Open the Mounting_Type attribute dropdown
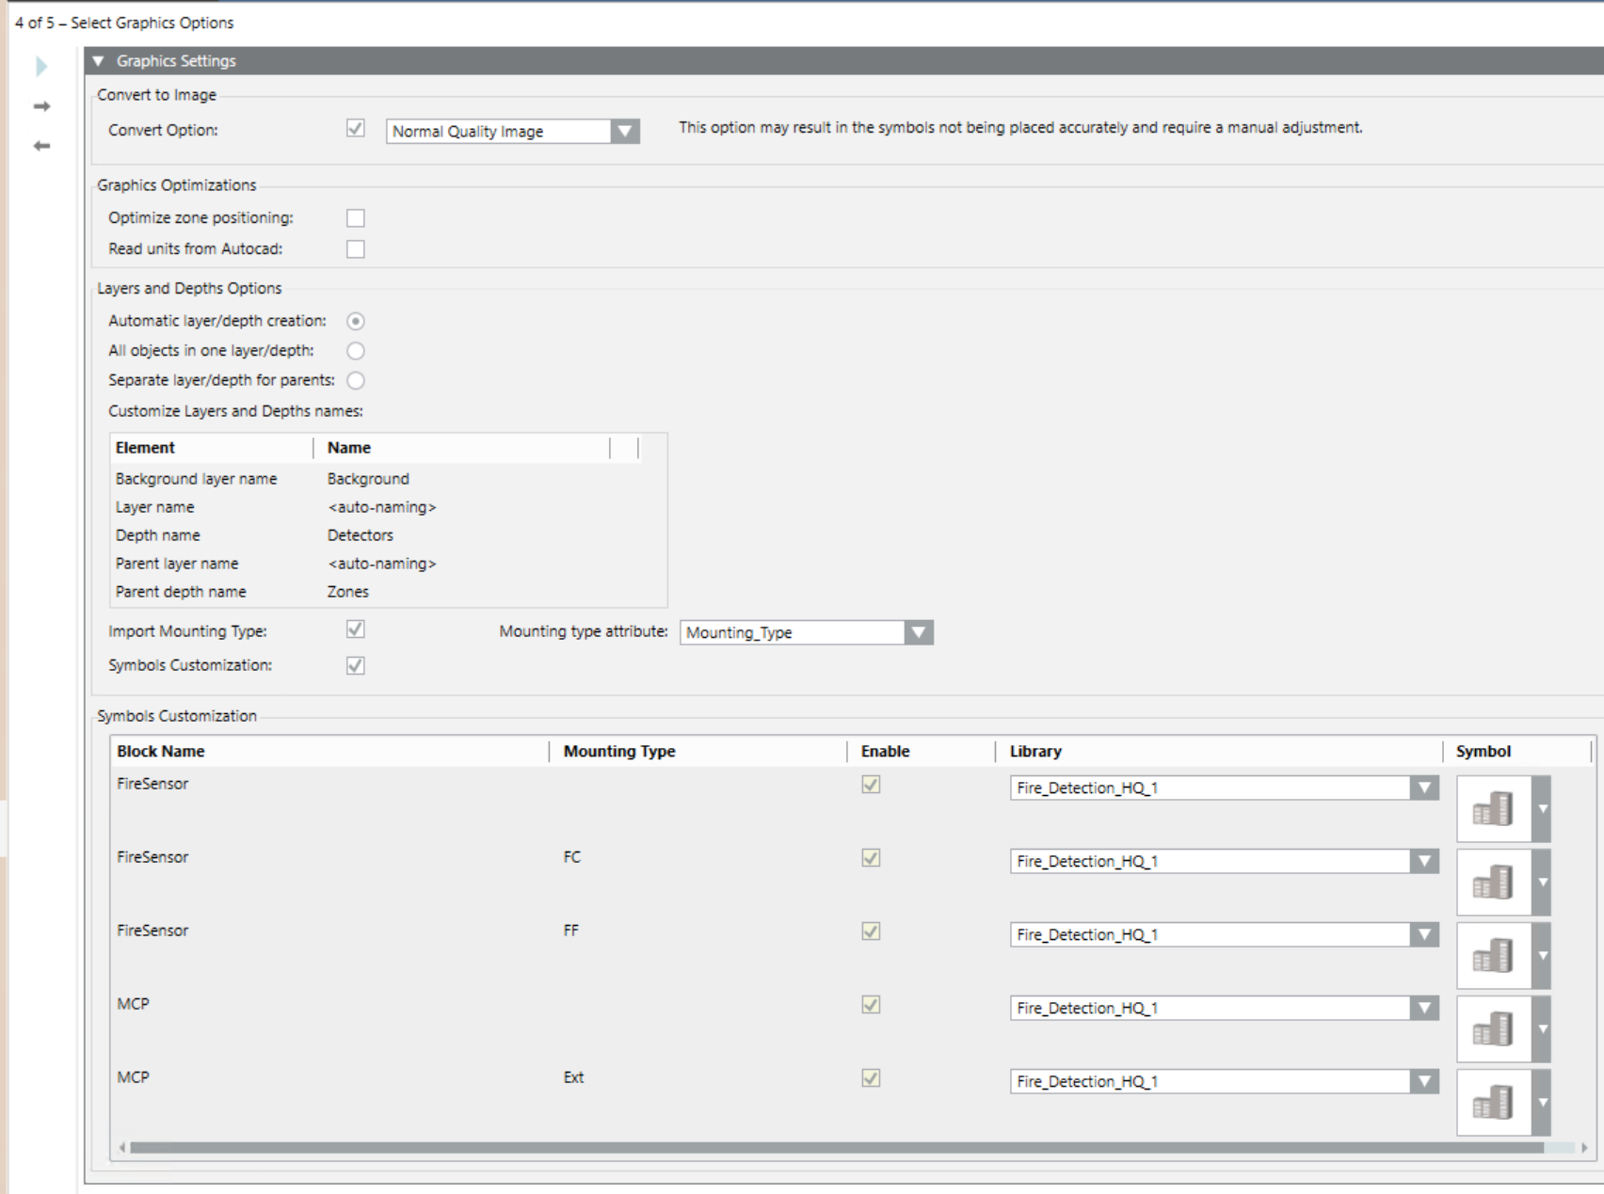The height and width of the screenshot is (1194, 1604). (x=919, y=632)
